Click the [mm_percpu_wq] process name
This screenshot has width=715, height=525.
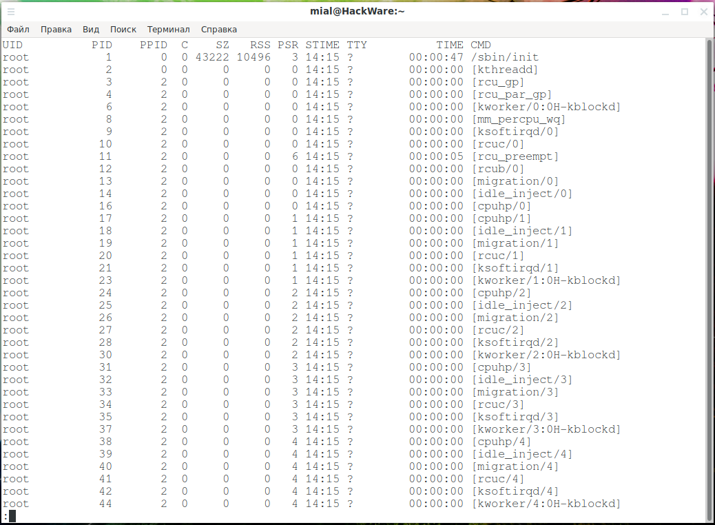point(518,119)
